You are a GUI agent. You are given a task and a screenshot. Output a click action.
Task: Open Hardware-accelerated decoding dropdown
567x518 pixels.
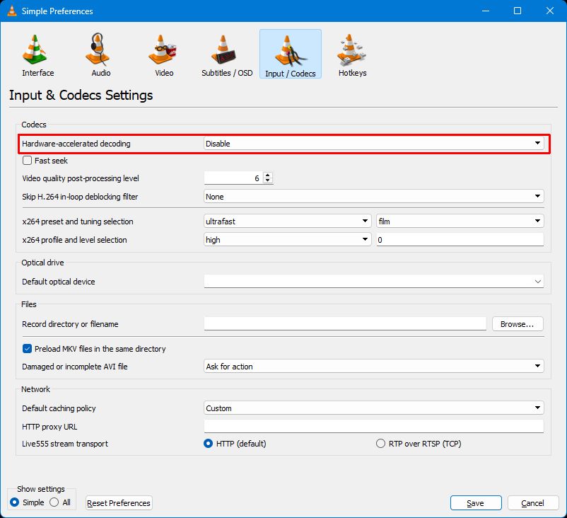click(373, 144)
